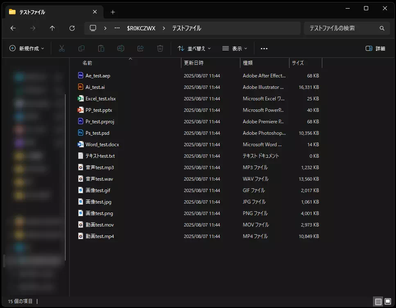Open the 表示 view dropdown

pyautogui.click(x=235, y=48)
